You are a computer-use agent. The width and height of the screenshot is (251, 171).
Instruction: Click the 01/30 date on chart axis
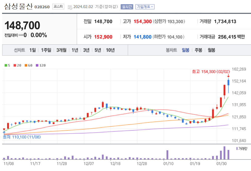click(x=221, y=164)
